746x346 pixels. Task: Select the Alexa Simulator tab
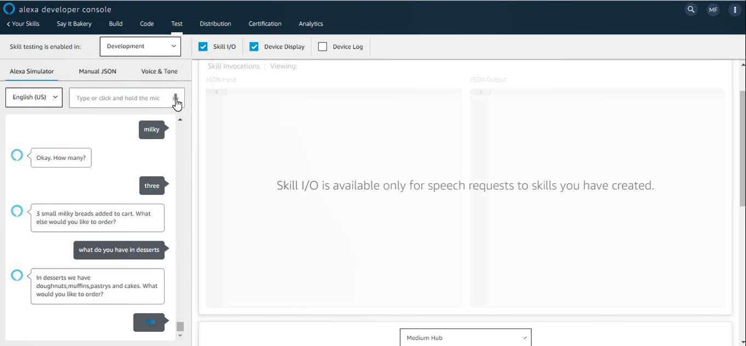coord(32,71)
